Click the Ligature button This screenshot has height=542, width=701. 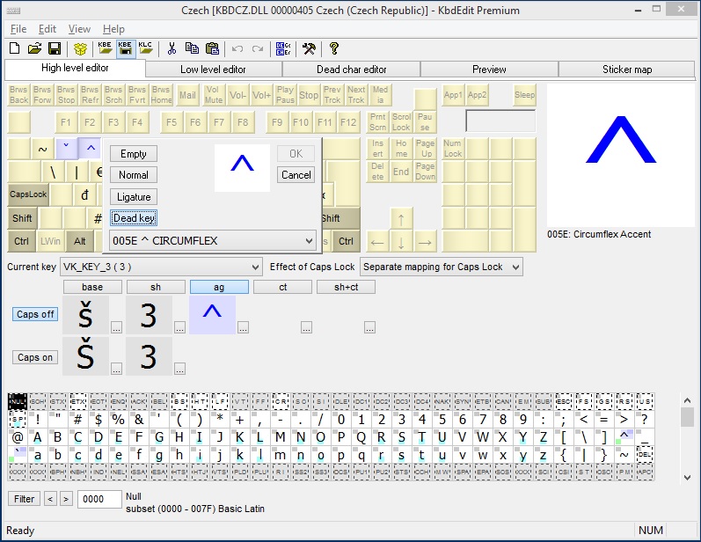tap(134, 197)
